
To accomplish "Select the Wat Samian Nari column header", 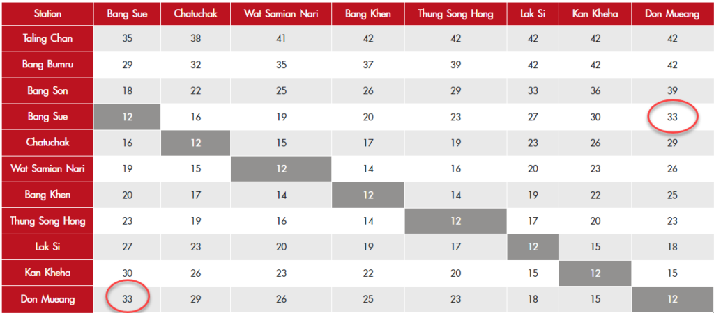I will [281, 13].
